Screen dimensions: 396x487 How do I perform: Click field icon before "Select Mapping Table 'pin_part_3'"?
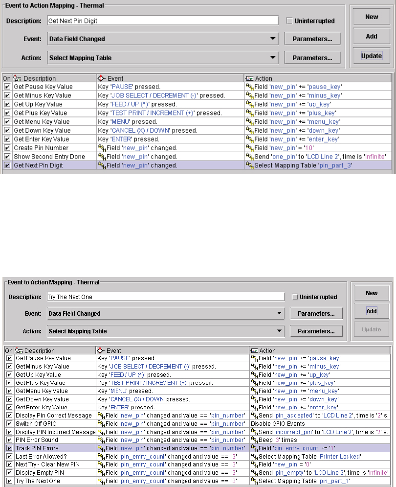tap(249, 165)
